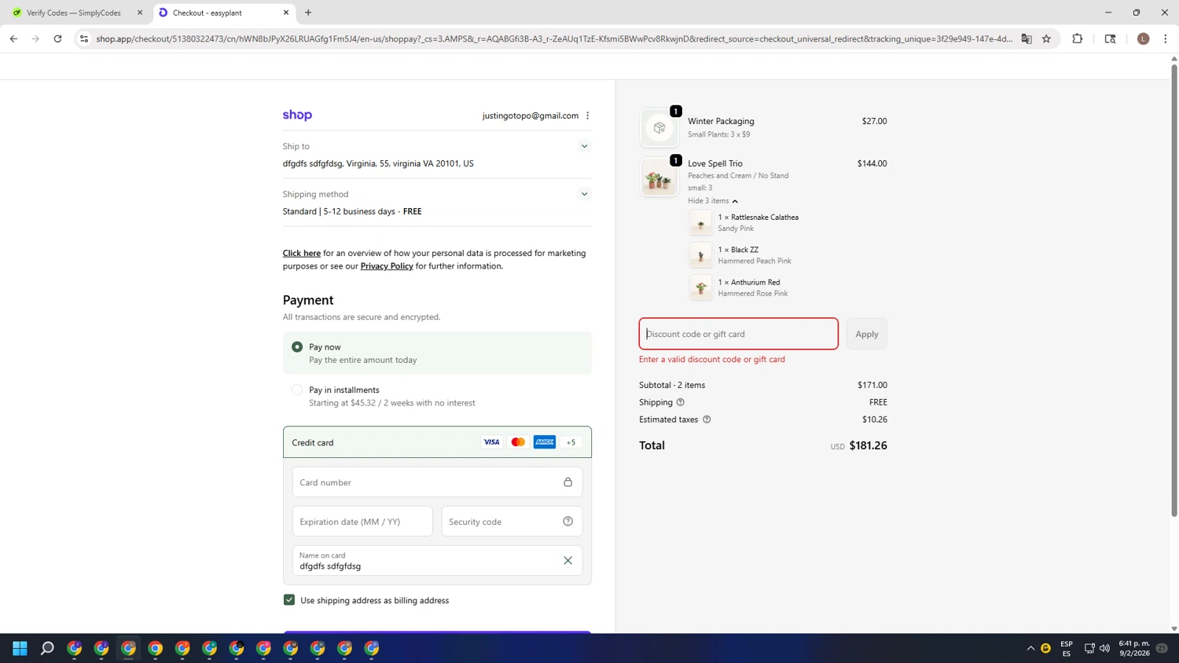Click the American Express icon
This screenshot has height=663, width=1179.
point(545,442)
